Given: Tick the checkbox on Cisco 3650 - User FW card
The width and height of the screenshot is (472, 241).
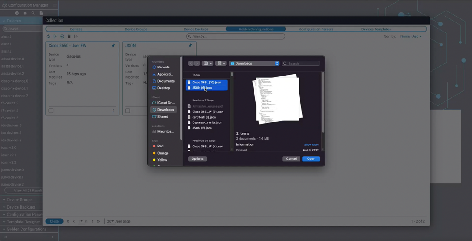Looking at the screenshot, I should coord(51,111).
